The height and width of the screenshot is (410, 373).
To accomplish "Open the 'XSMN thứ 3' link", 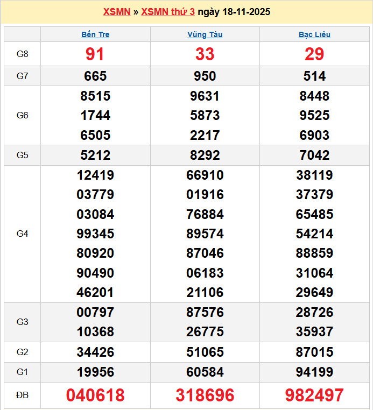I will [x=168, y=12].
